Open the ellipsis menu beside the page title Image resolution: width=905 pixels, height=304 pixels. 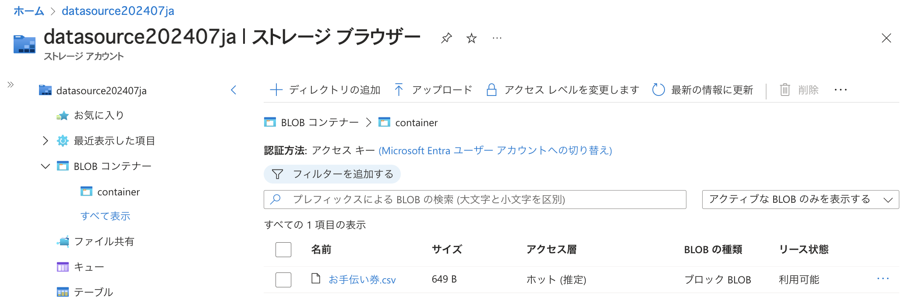(497, 38)
